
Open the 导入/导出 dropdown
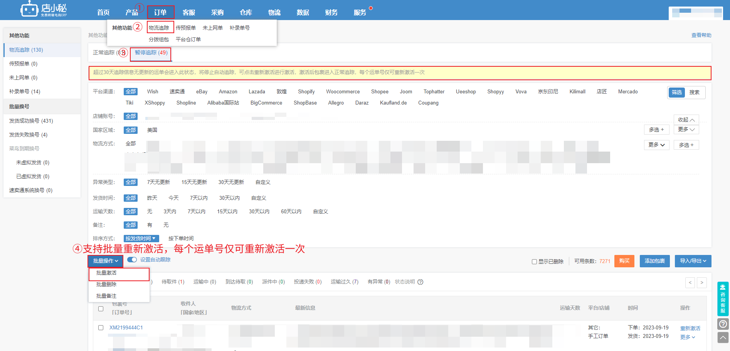tap(693, 261)
